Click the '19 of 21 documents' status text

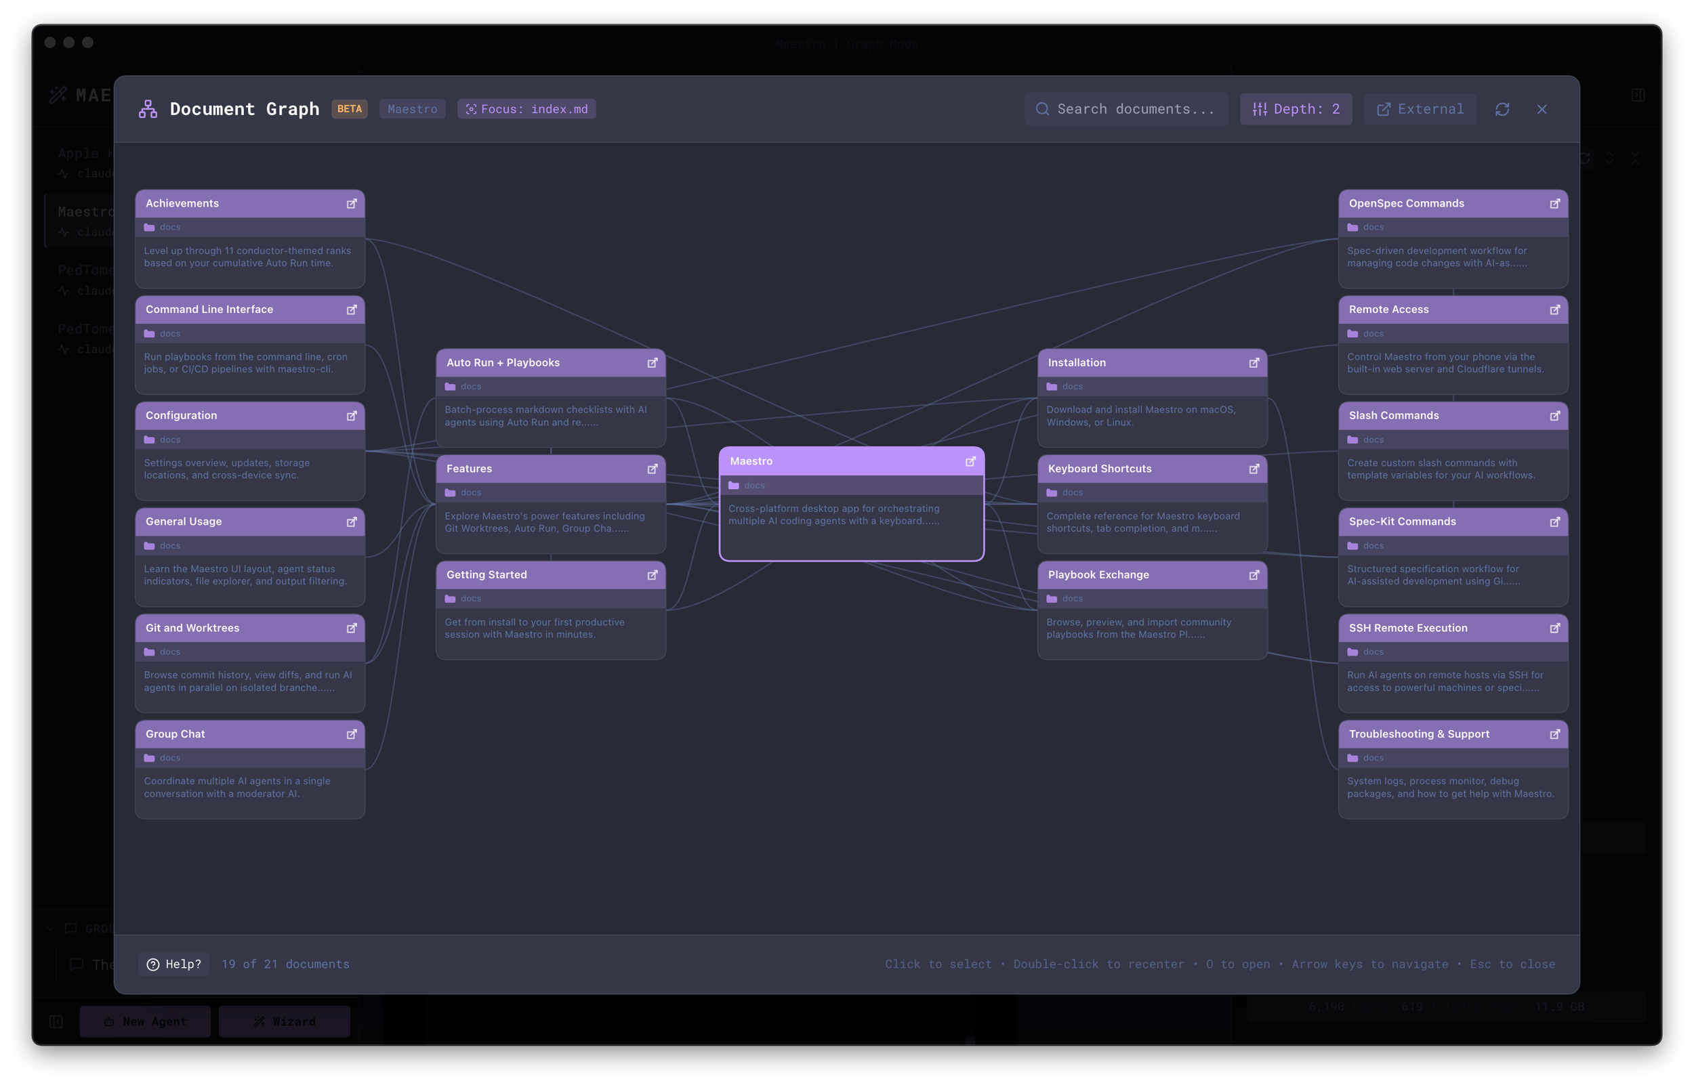coord(285,964)
